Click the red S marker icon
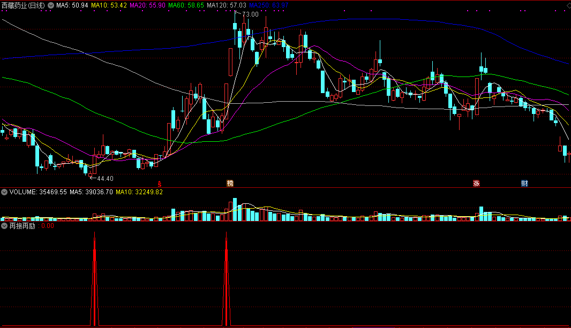The image size is (571, 328). pos(160,184)
